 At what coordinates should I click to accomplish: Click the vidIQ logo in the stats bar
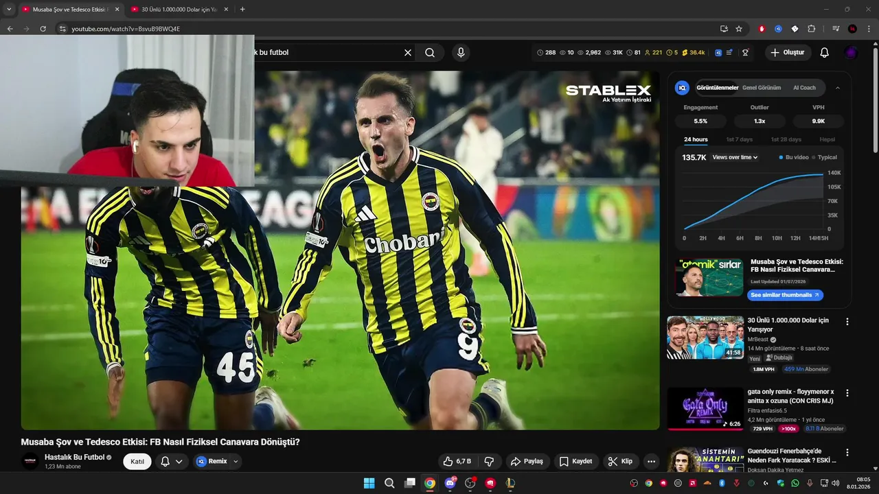718,52
